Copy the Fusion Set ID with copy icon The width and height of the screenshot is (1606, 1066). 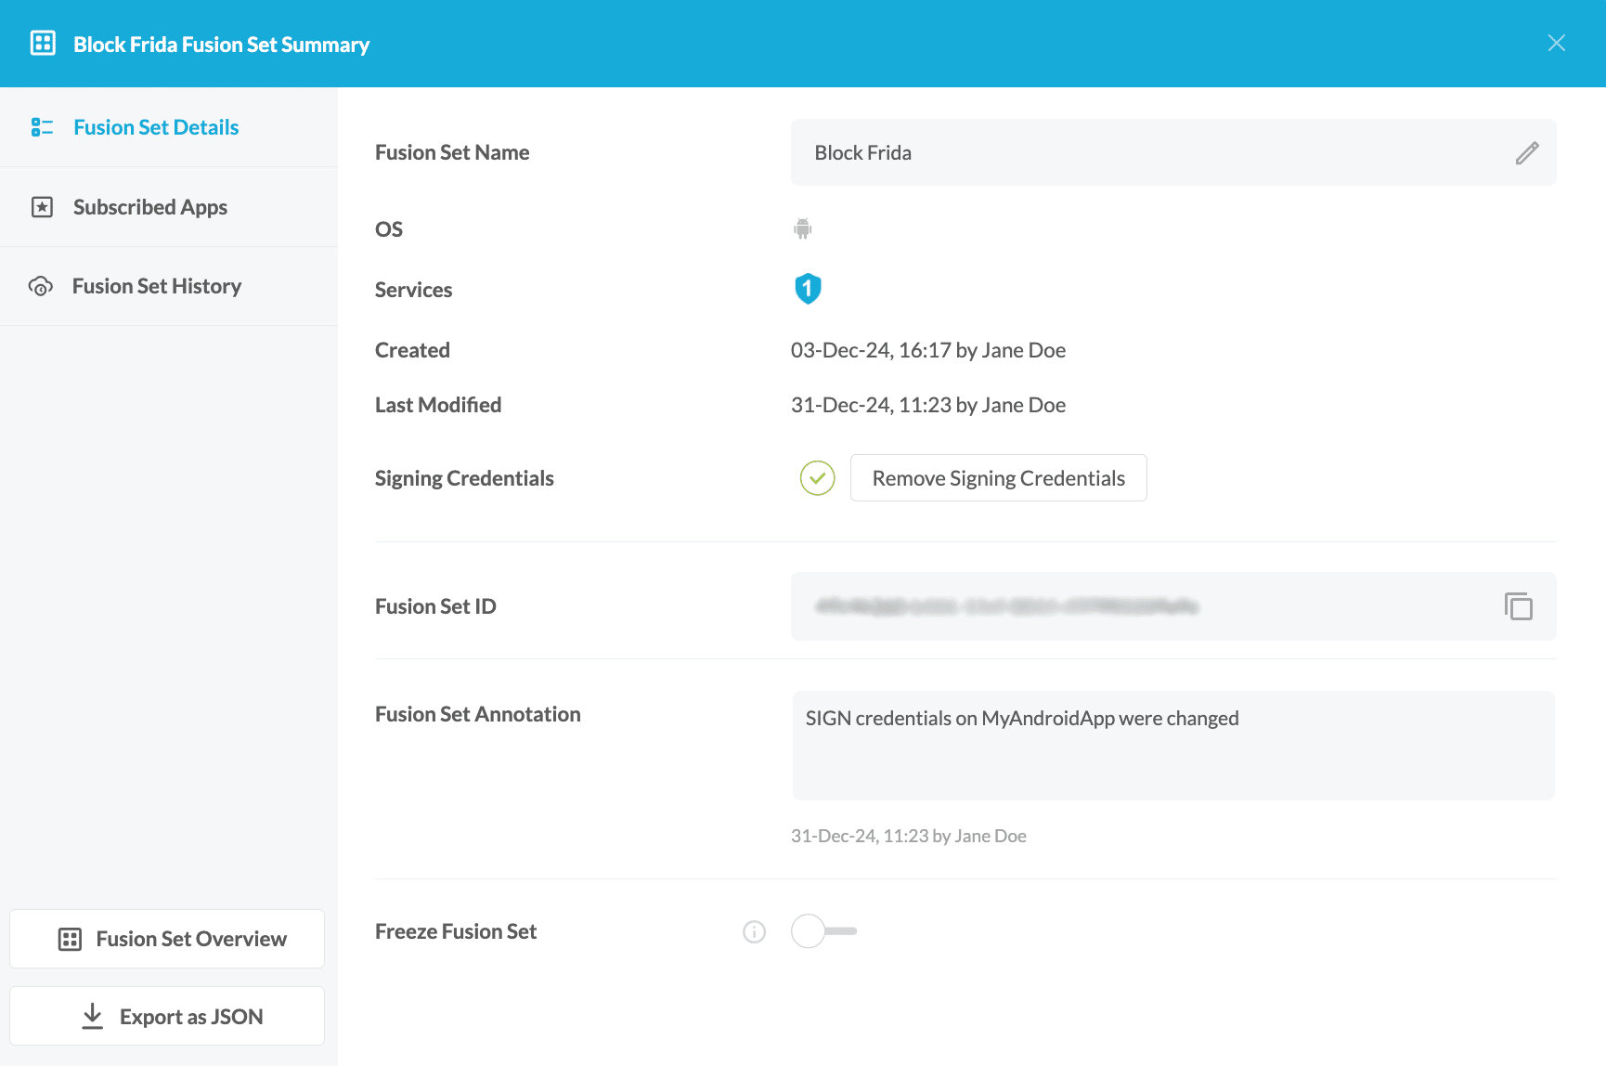click(x=1518, y=606)
